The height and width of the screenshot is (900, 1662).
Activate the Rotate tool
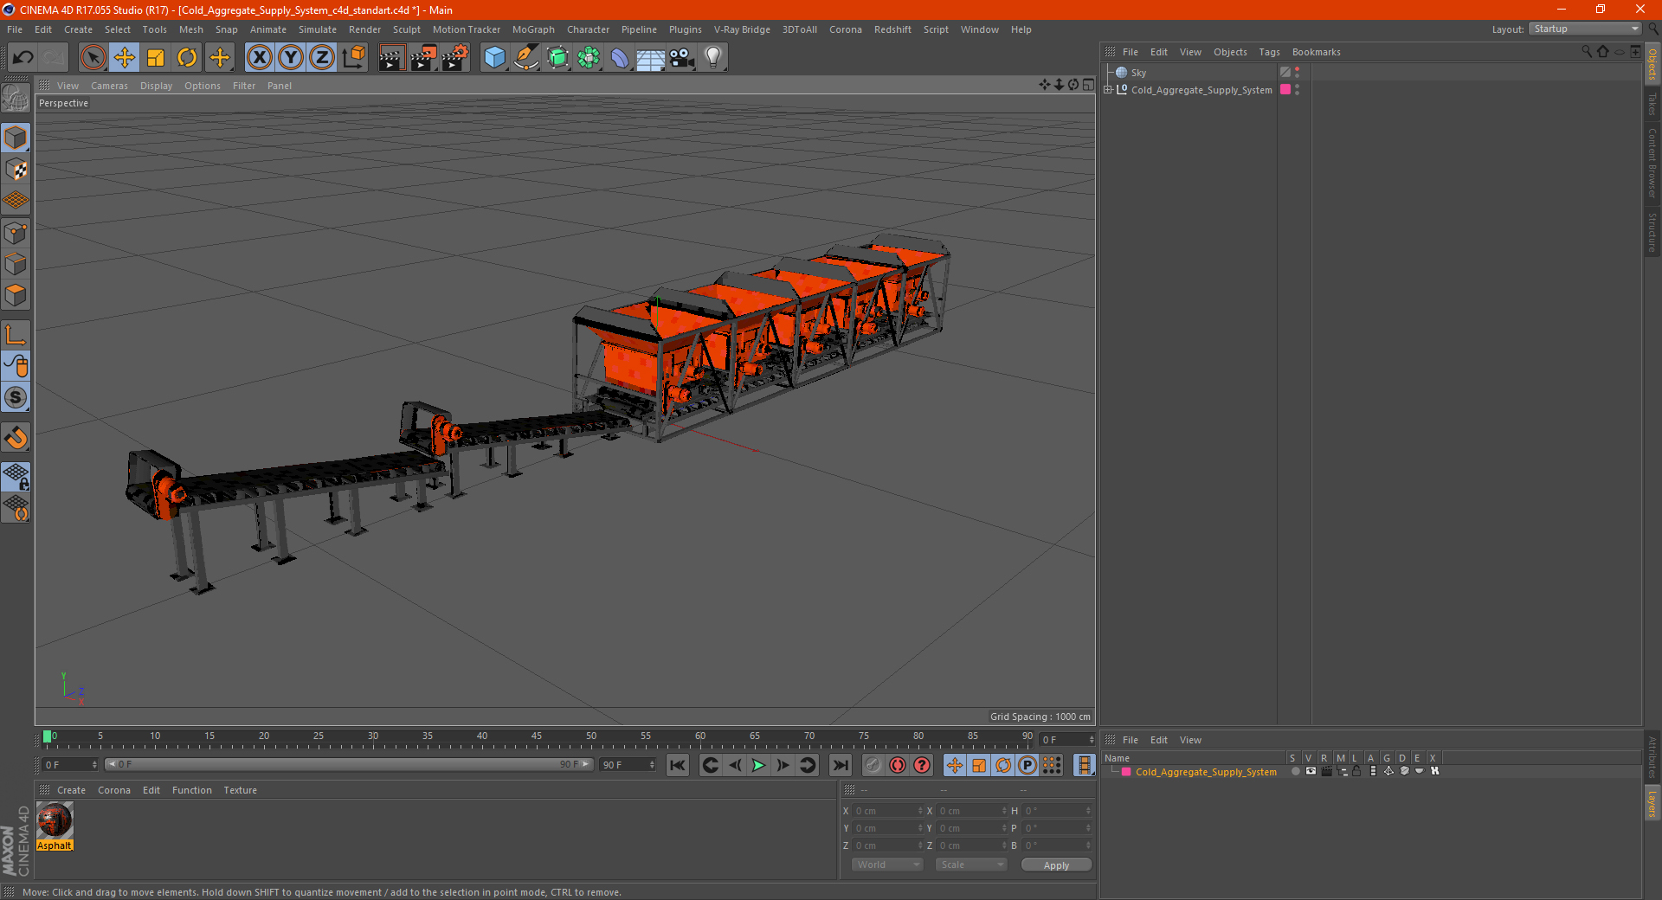(x=187, y=58)
